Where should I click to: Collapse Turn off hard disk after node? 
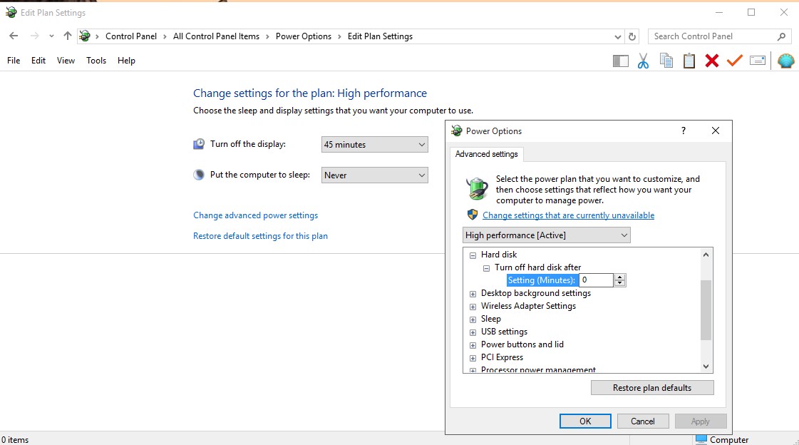pos(486,267)
